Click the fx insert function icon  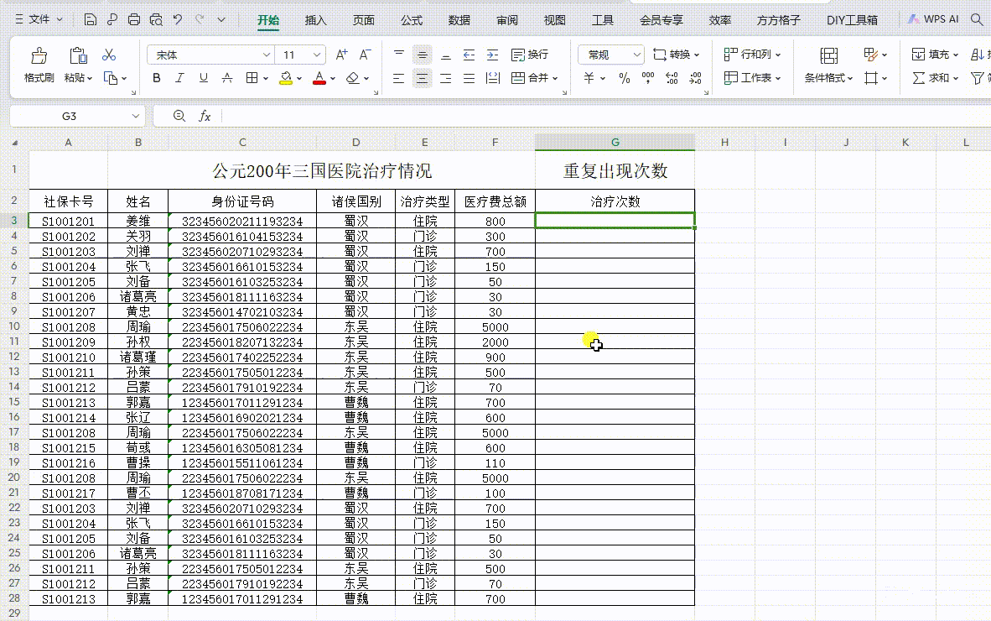coord(204,116)
